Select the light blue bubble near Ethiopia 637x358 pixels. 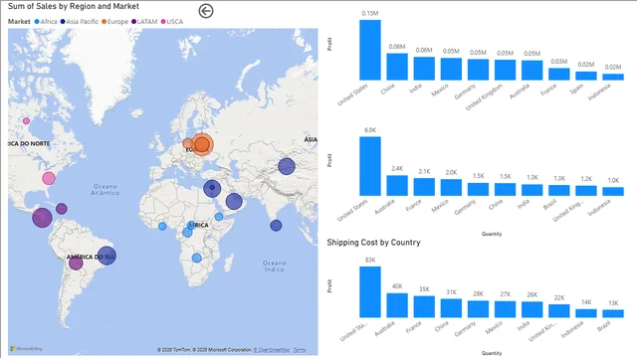(x=219, y=217)
